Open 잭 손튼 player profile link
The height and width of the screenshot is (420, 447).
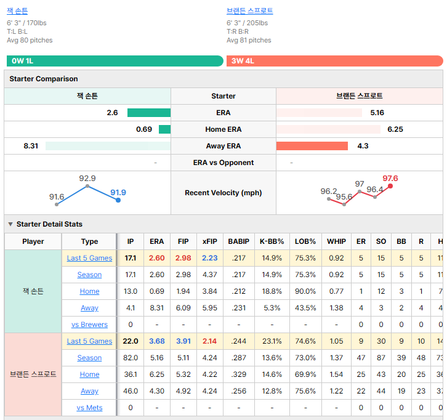pos(17,11)
